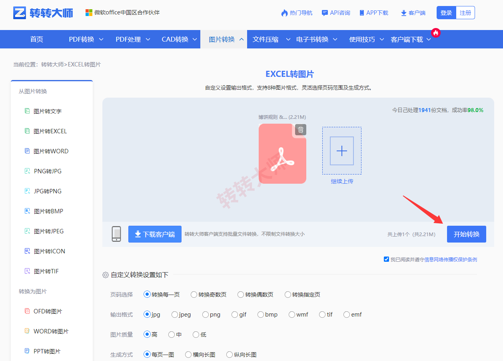Click the 图片转EXCEL sidebar icon
Screen dimensions: 503x361
tap(27, 131)
